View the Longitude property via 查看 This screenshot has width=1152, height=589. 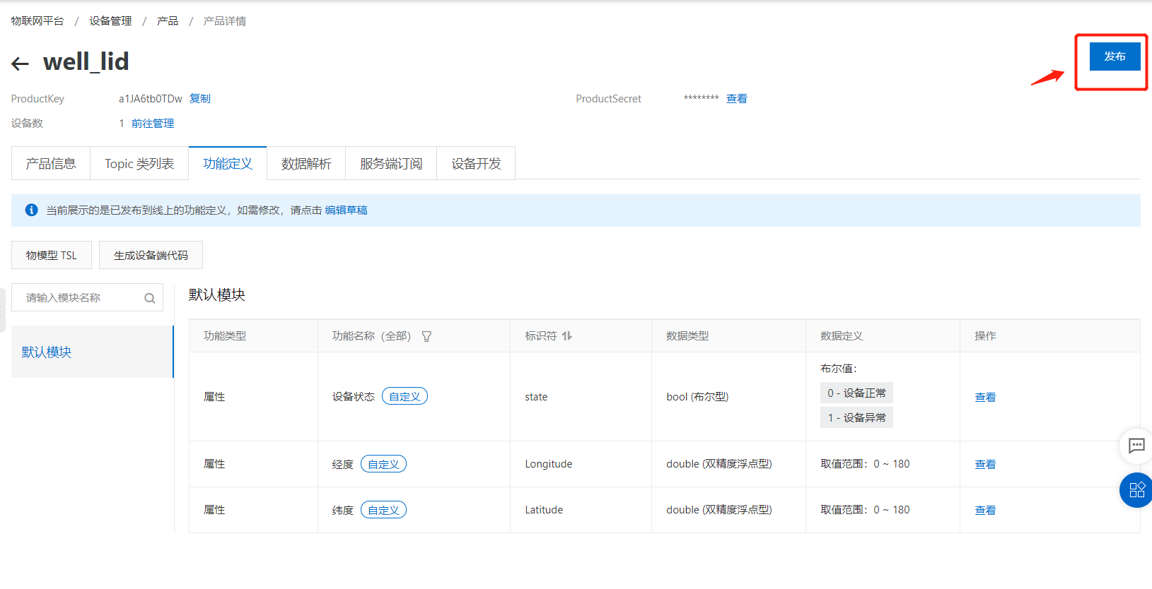point(985,465)
